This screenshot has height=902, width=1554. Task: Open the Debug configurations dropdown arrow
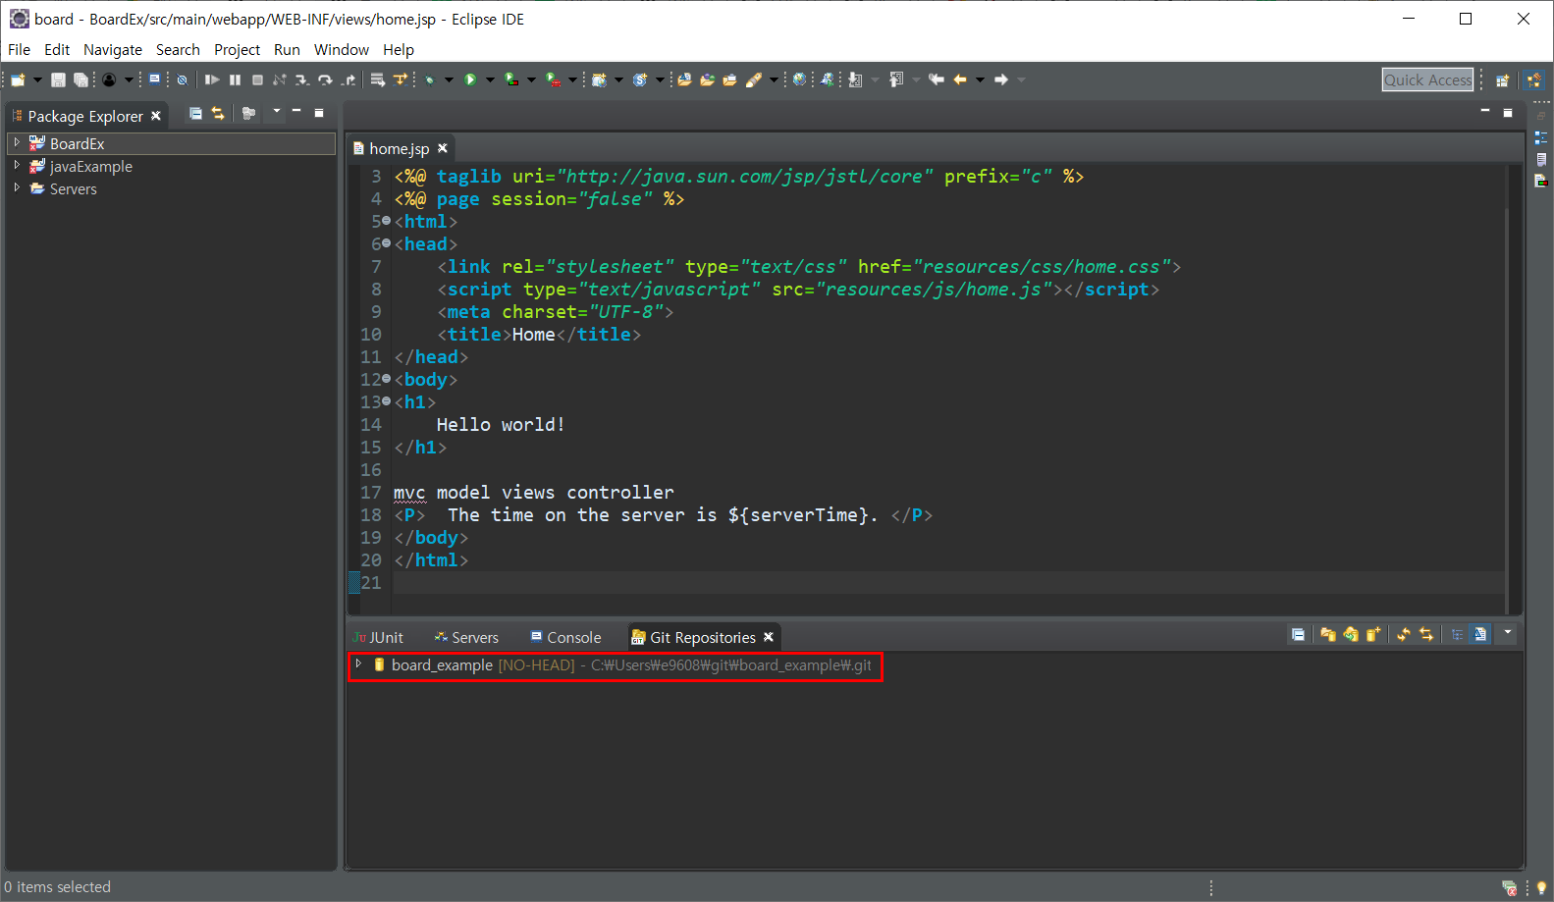449,80
